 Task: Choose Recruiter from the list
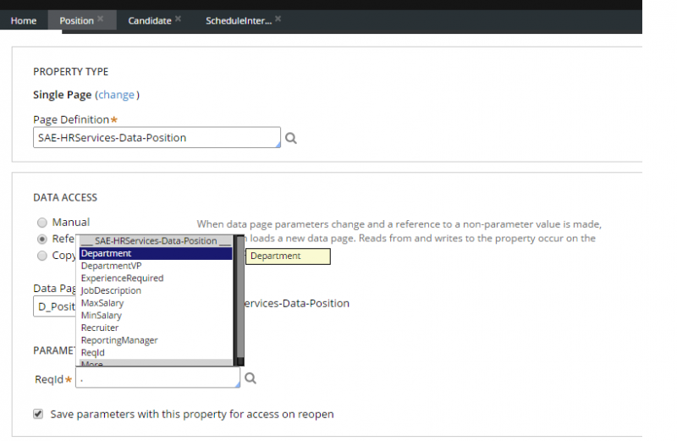pos(156,328)
